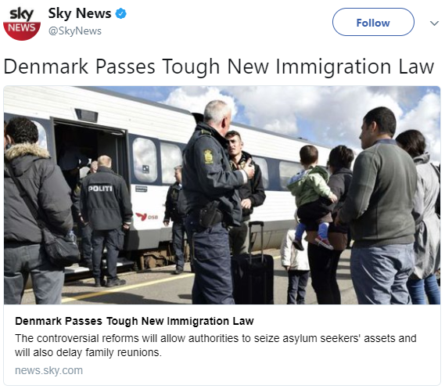Open the article preview photo
This screenshot has width=445, height=389.
[x=222, y=195]
